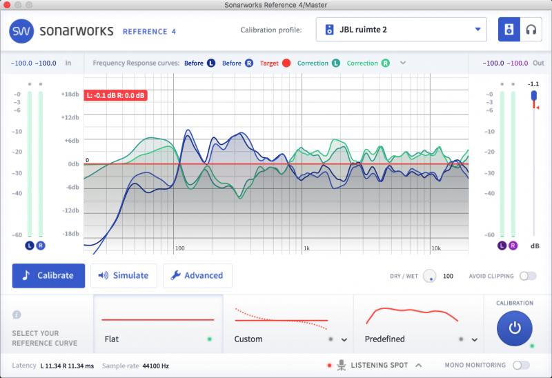Click speaker icon in calibration profile box
This screenshot has width=552, height=378.
point(329,30)
